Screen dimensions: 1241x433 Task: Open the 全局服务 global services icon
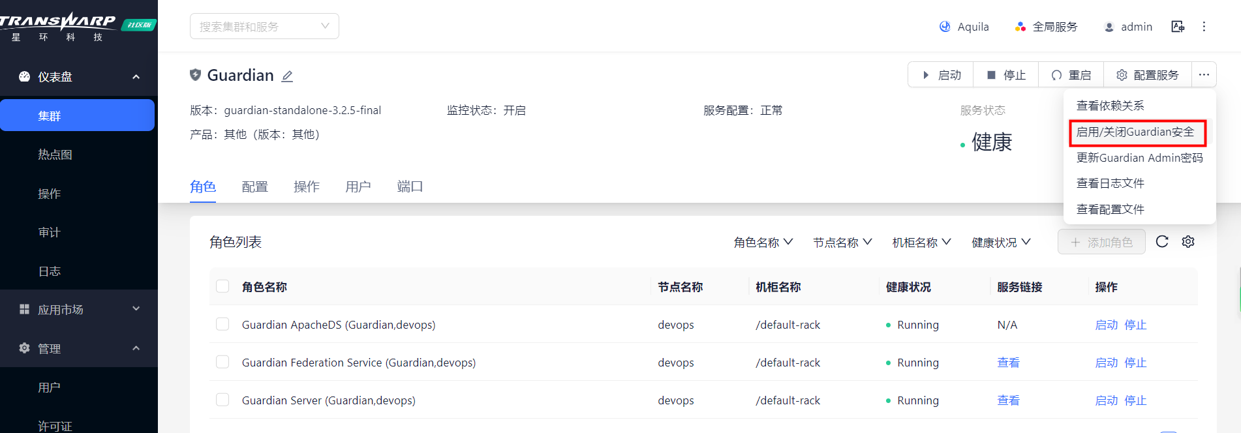click(x=1020, y=27)
